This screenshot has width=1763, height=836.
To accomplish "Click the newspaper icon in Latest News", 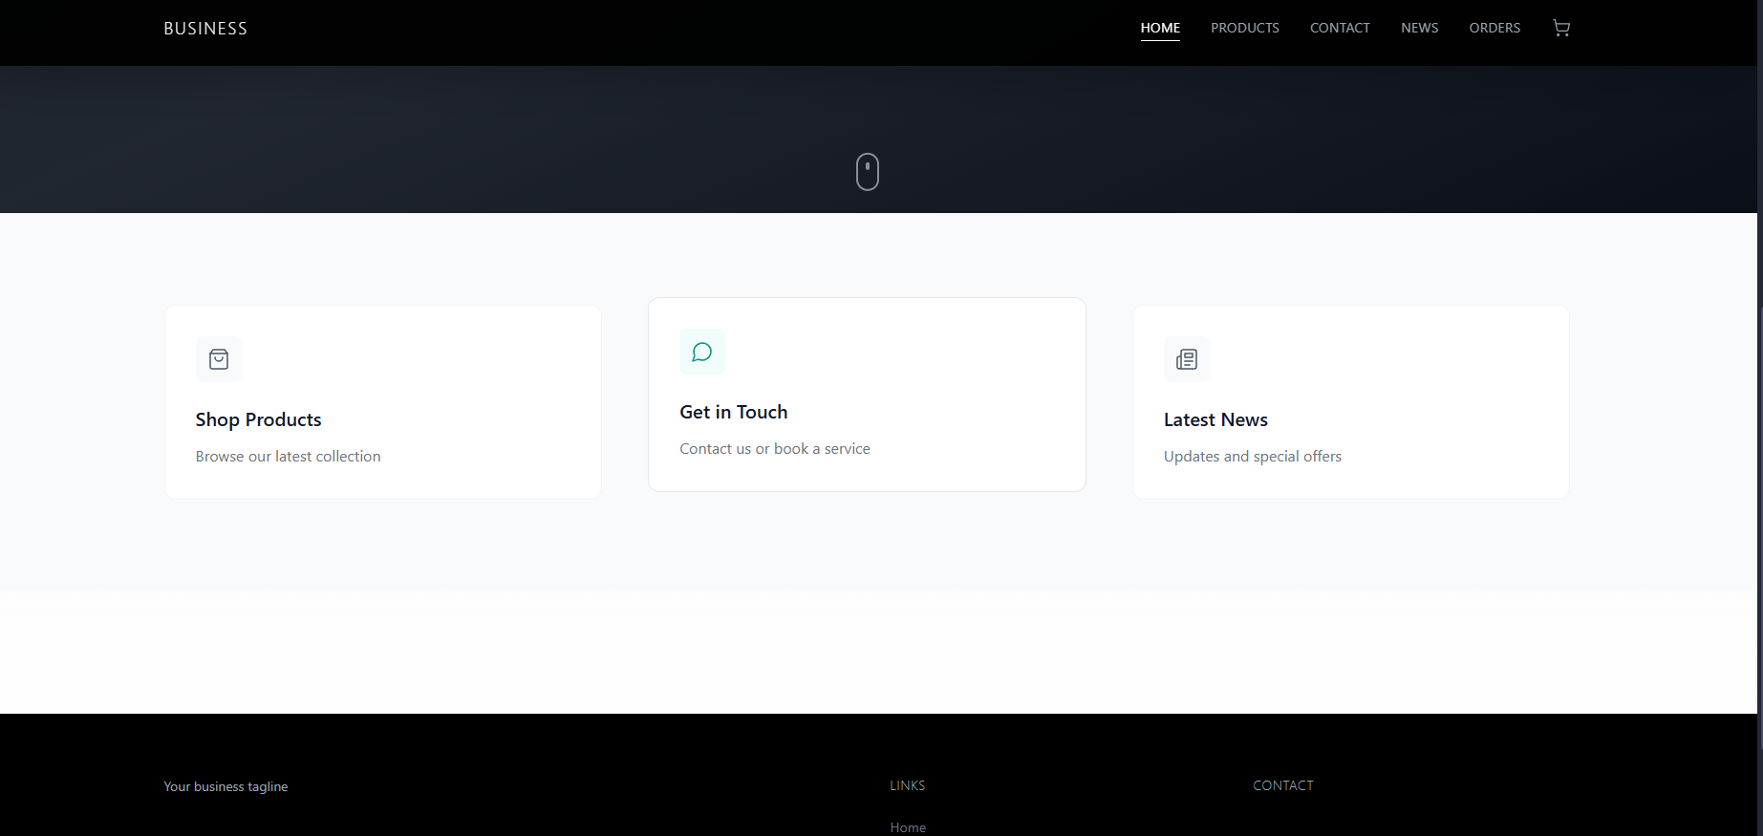I will [1187, 359].
